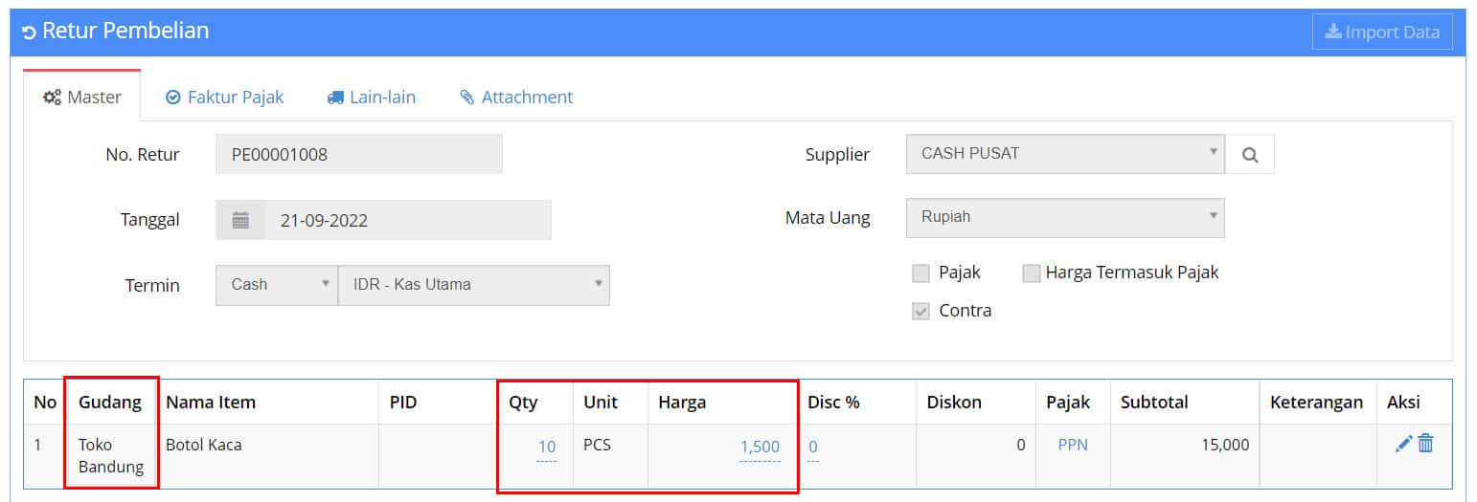Click the Faktur Pajak checkmark icon
Image resolution: width=1477 pixels, height=502 pixels.
[173, 98]
